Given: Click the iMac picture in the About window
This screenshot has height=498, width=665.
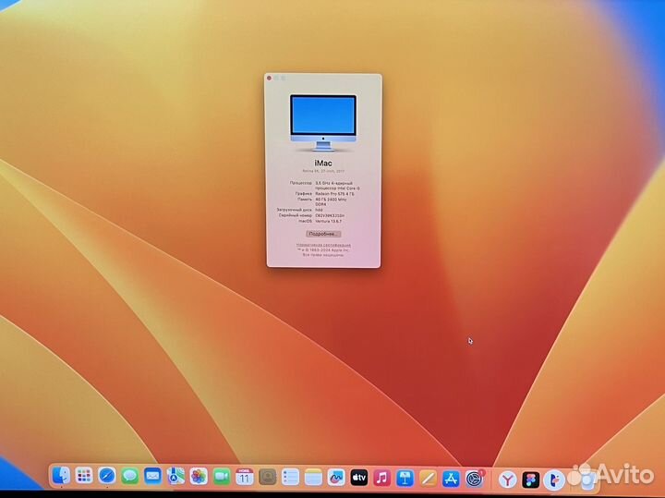Looking at the screenshot, I should tap(323, 123).
